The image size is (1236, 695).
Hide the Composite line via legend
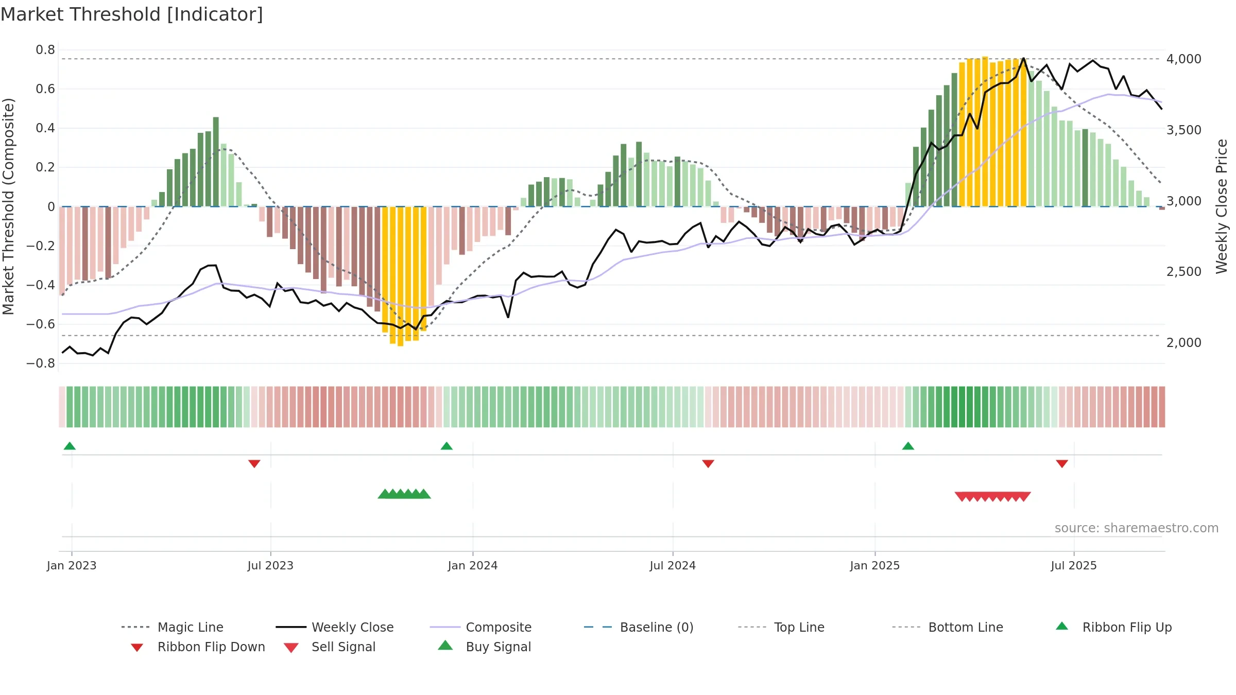click(481, 627)
